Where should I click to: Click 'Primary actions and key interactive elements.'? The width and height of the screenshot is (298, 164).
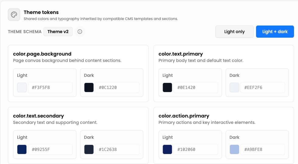click(x=207, y=122)
